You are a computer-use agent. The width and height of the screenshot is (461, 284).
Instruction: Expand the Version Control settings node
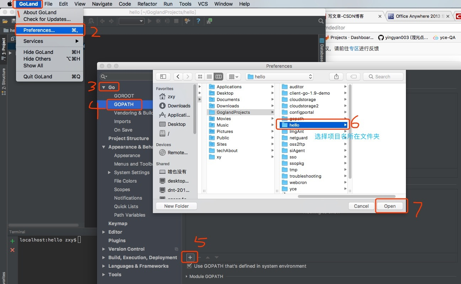tap(104, 249)
